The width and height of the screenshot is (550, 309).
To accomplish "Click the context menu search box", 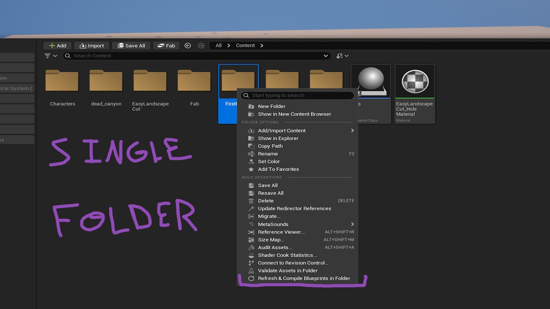I will [297, 95].
